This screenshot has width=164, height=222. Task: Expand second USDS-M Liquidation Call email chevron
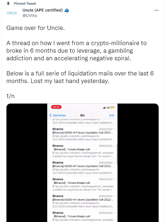tap(115, 162)
